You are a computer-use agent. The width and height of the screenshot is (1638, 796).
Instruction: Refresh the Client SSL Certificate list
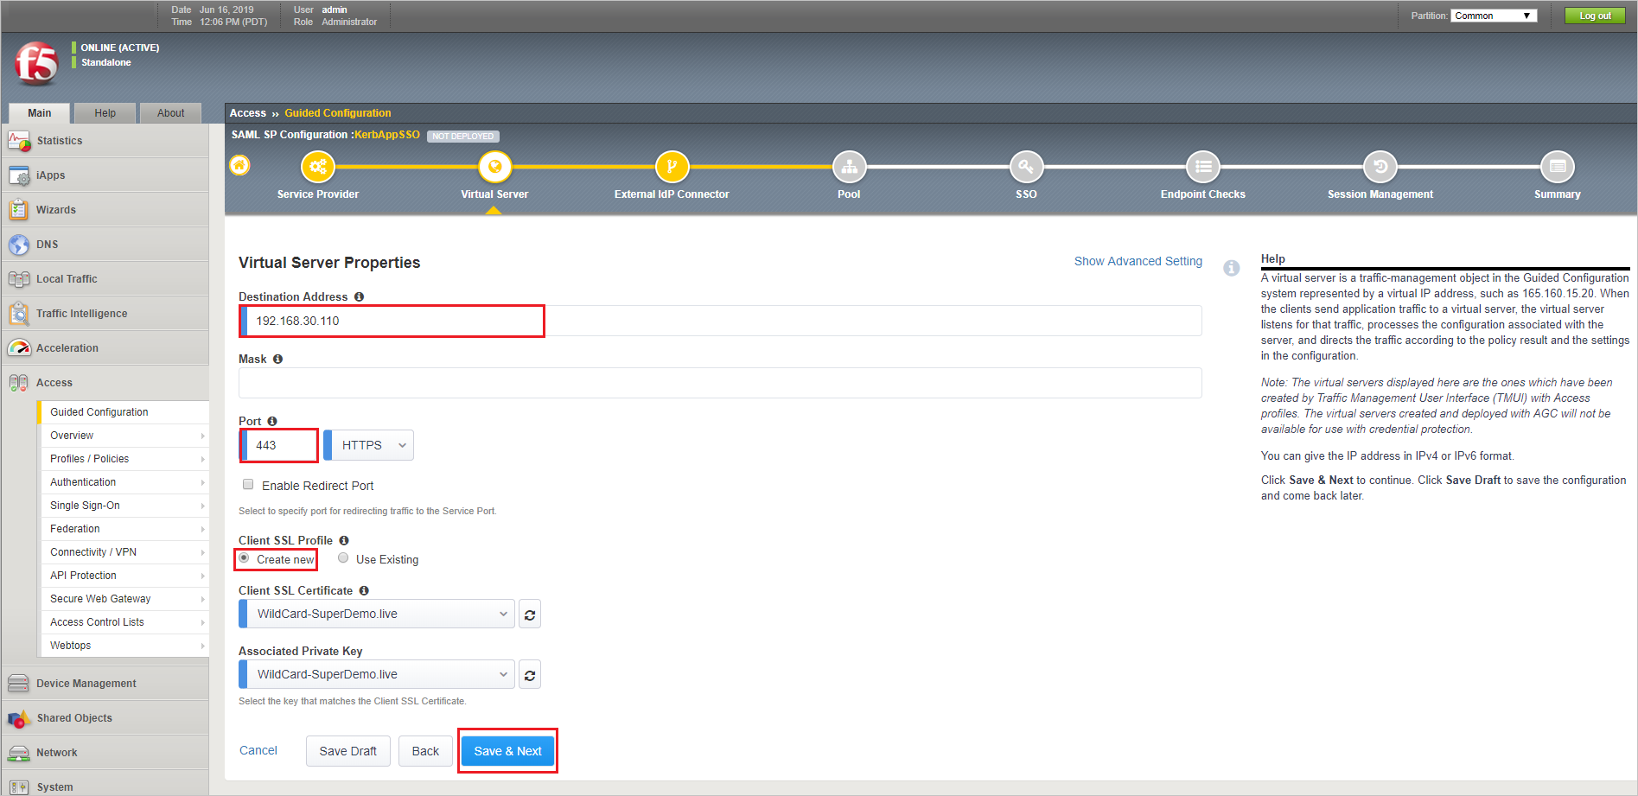[530, 615]
